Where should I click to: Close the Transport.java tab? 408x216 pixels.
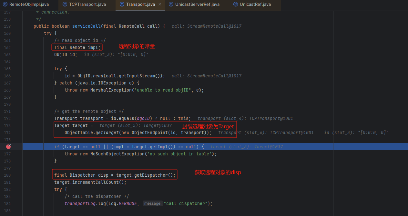[160, 5]
